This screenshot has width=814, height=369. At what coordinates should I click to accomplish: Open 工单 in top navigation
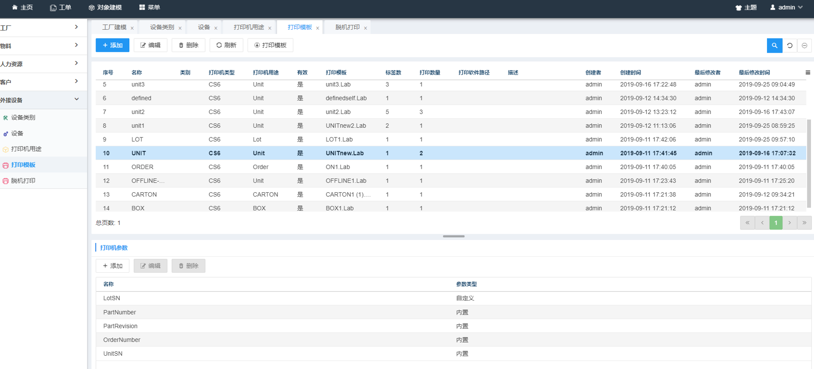tap(61, 8)
